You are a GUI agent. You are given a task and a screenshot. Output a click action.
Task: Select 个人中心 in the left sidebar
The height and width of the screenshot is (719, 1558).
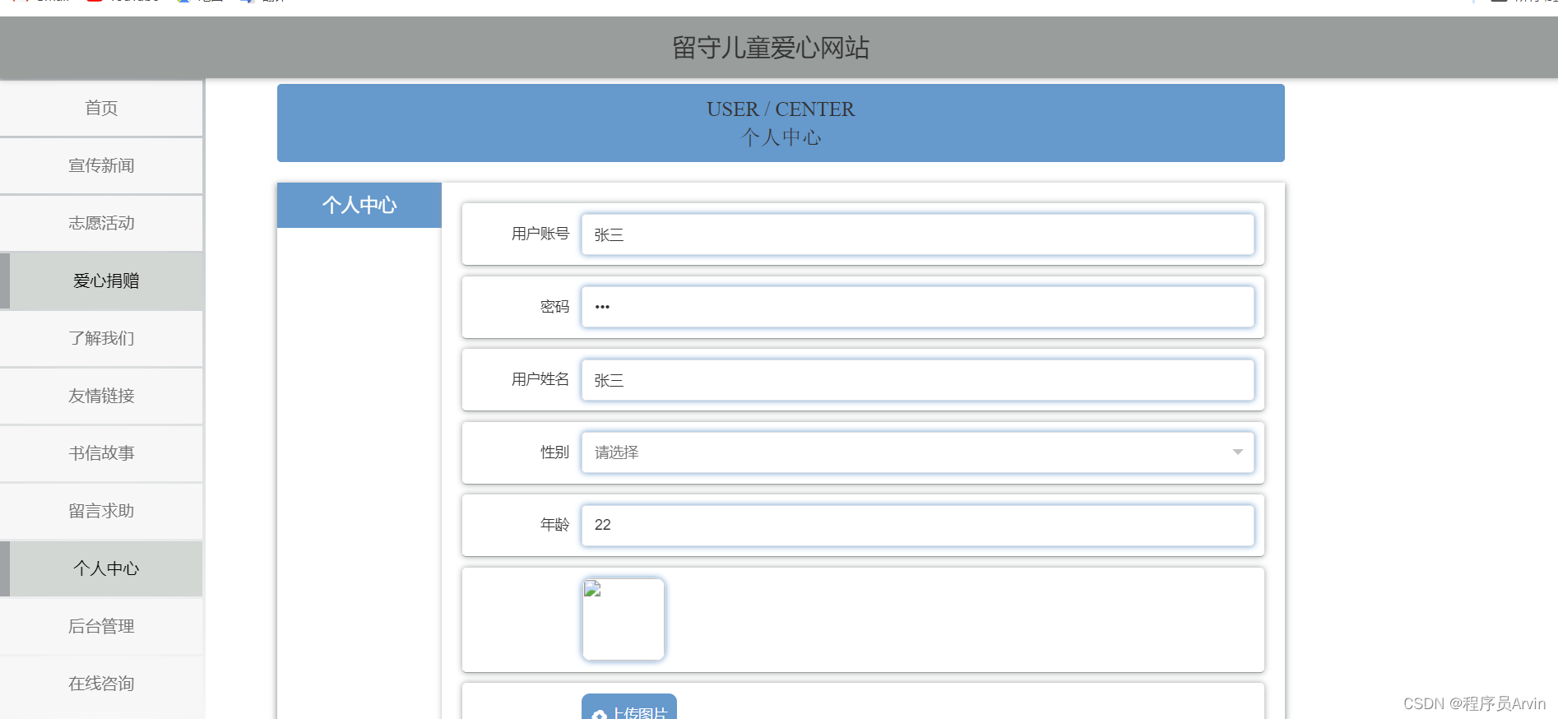click(x=101, y=568)
